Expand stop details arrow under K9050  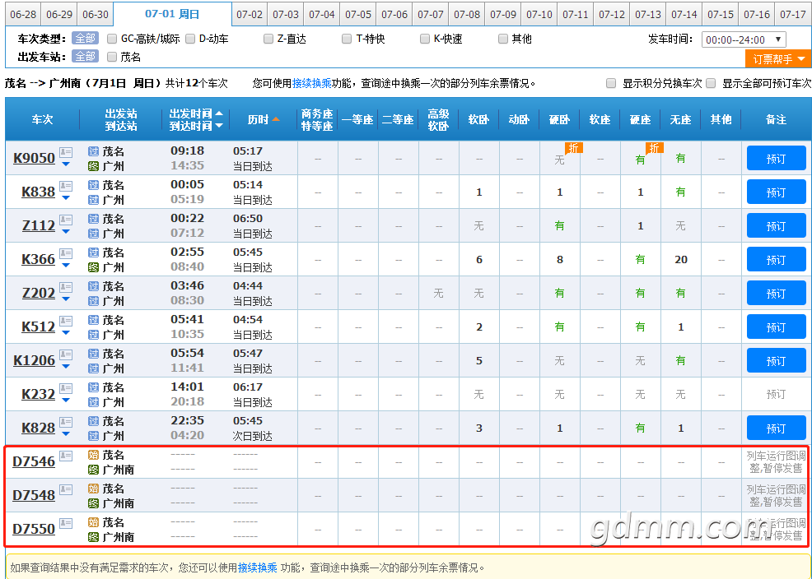pyautogui.click(x=66, y=164)
